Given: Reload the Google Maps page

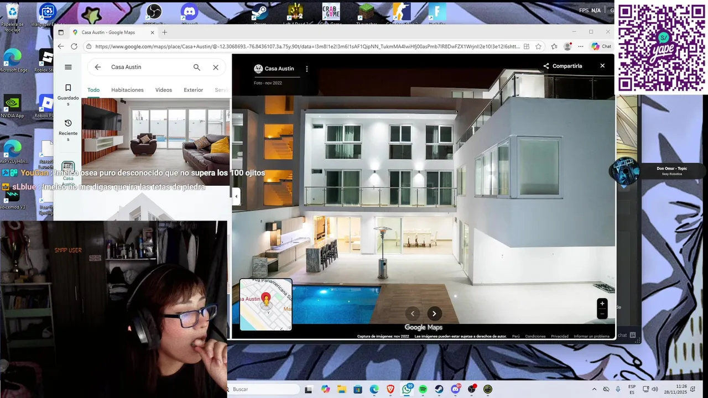Looking at the screenshot, I should point(74,46).
